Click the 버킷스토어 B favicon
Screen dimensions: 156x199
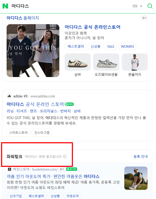pos(10,169)
